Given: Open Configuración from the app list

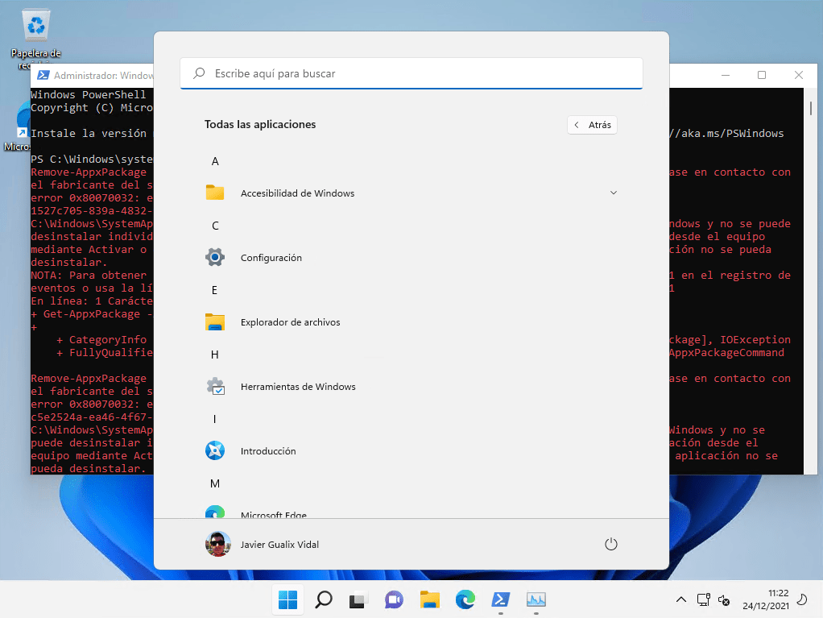Looking at the screenshot, I should pyautogui.click(x=271, y=258).
